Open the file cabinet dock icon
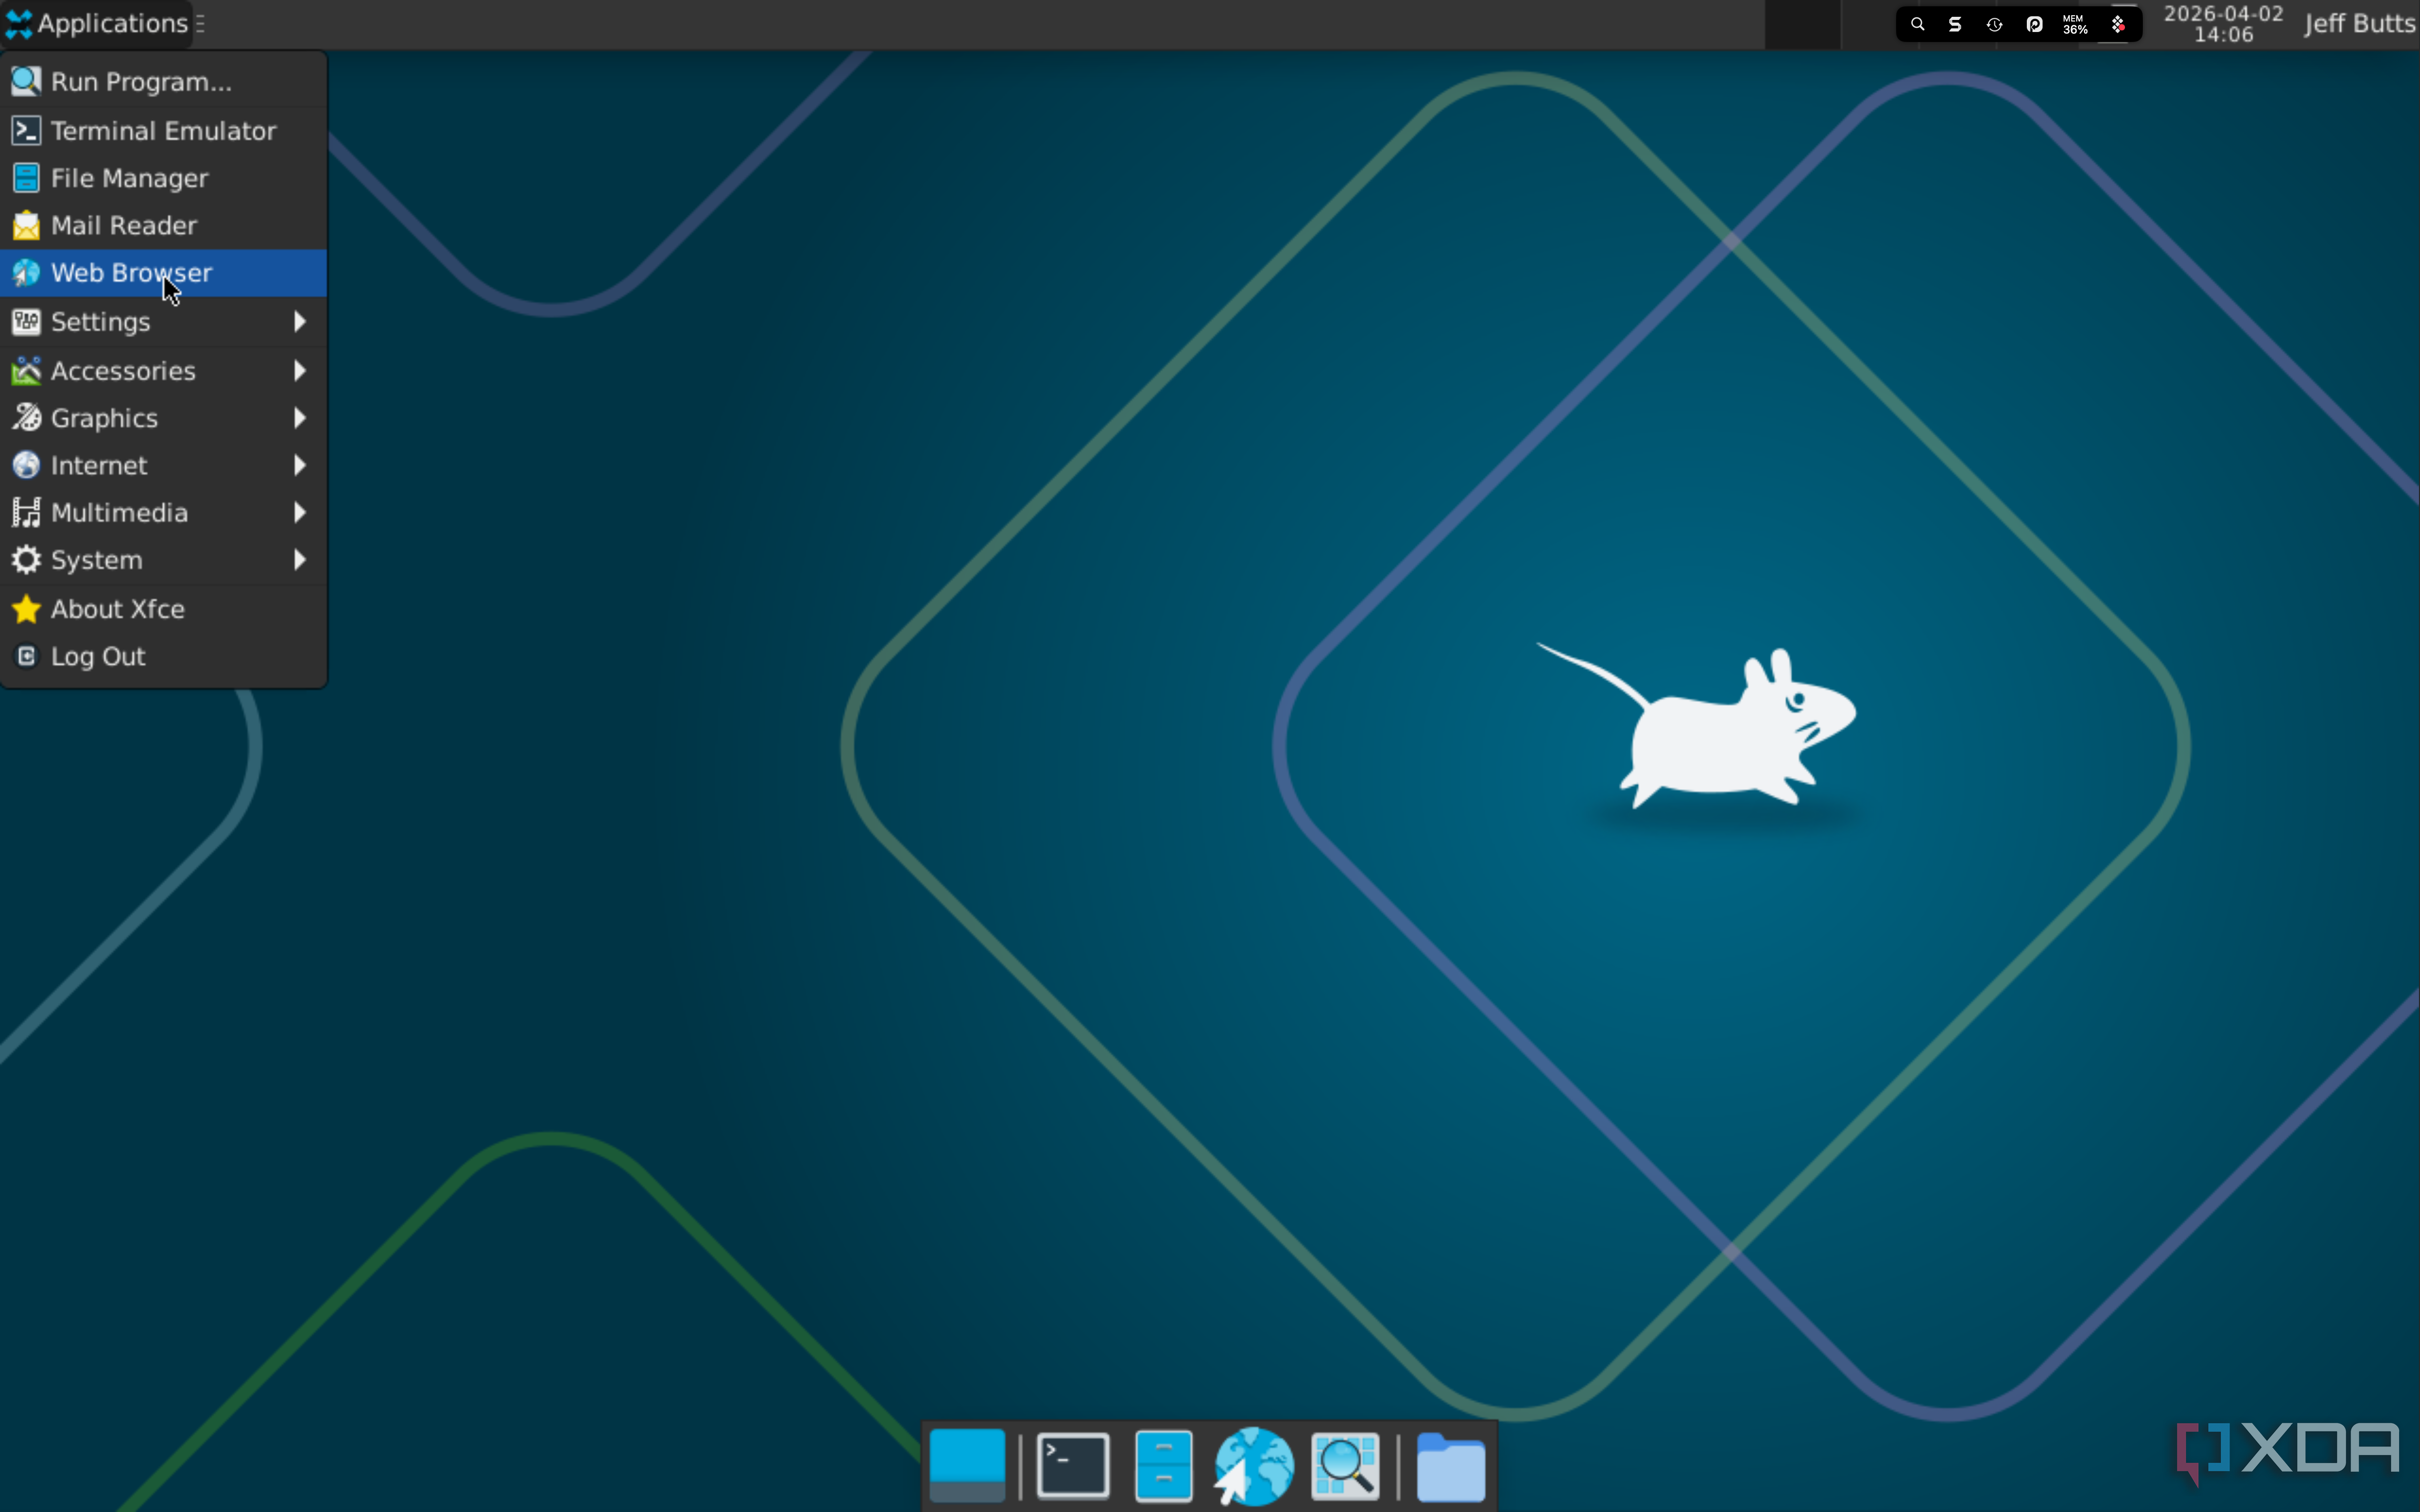The image size is (2420, 1512). [x=1163, y=1466]
